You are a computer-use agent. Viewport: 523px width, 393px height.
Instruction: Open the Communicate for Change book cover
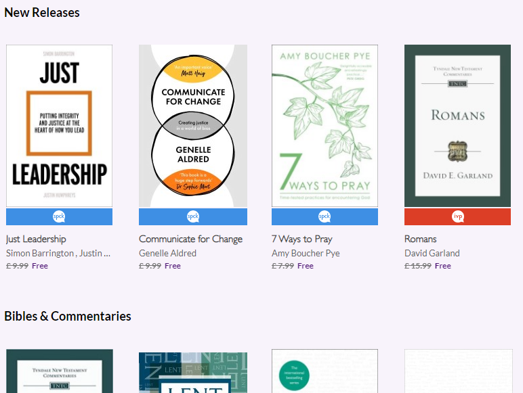pos(193,126)
